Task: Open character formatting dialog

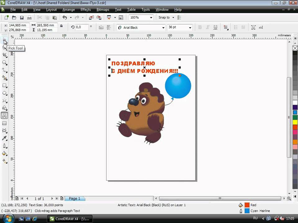Action: [x=253, y=27]
